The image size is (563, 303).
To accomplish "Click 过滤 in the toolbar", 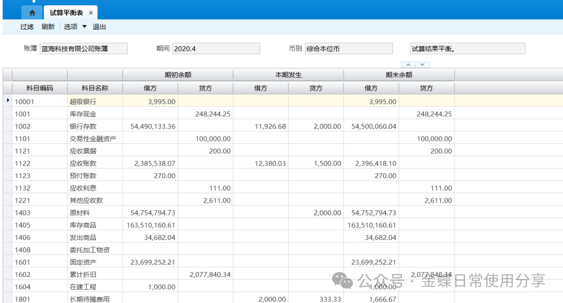I will click(27, 27).
